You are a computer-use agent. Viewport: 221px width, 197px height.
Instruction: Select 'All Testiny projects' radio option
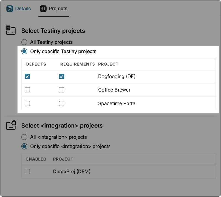click(24, 42)
